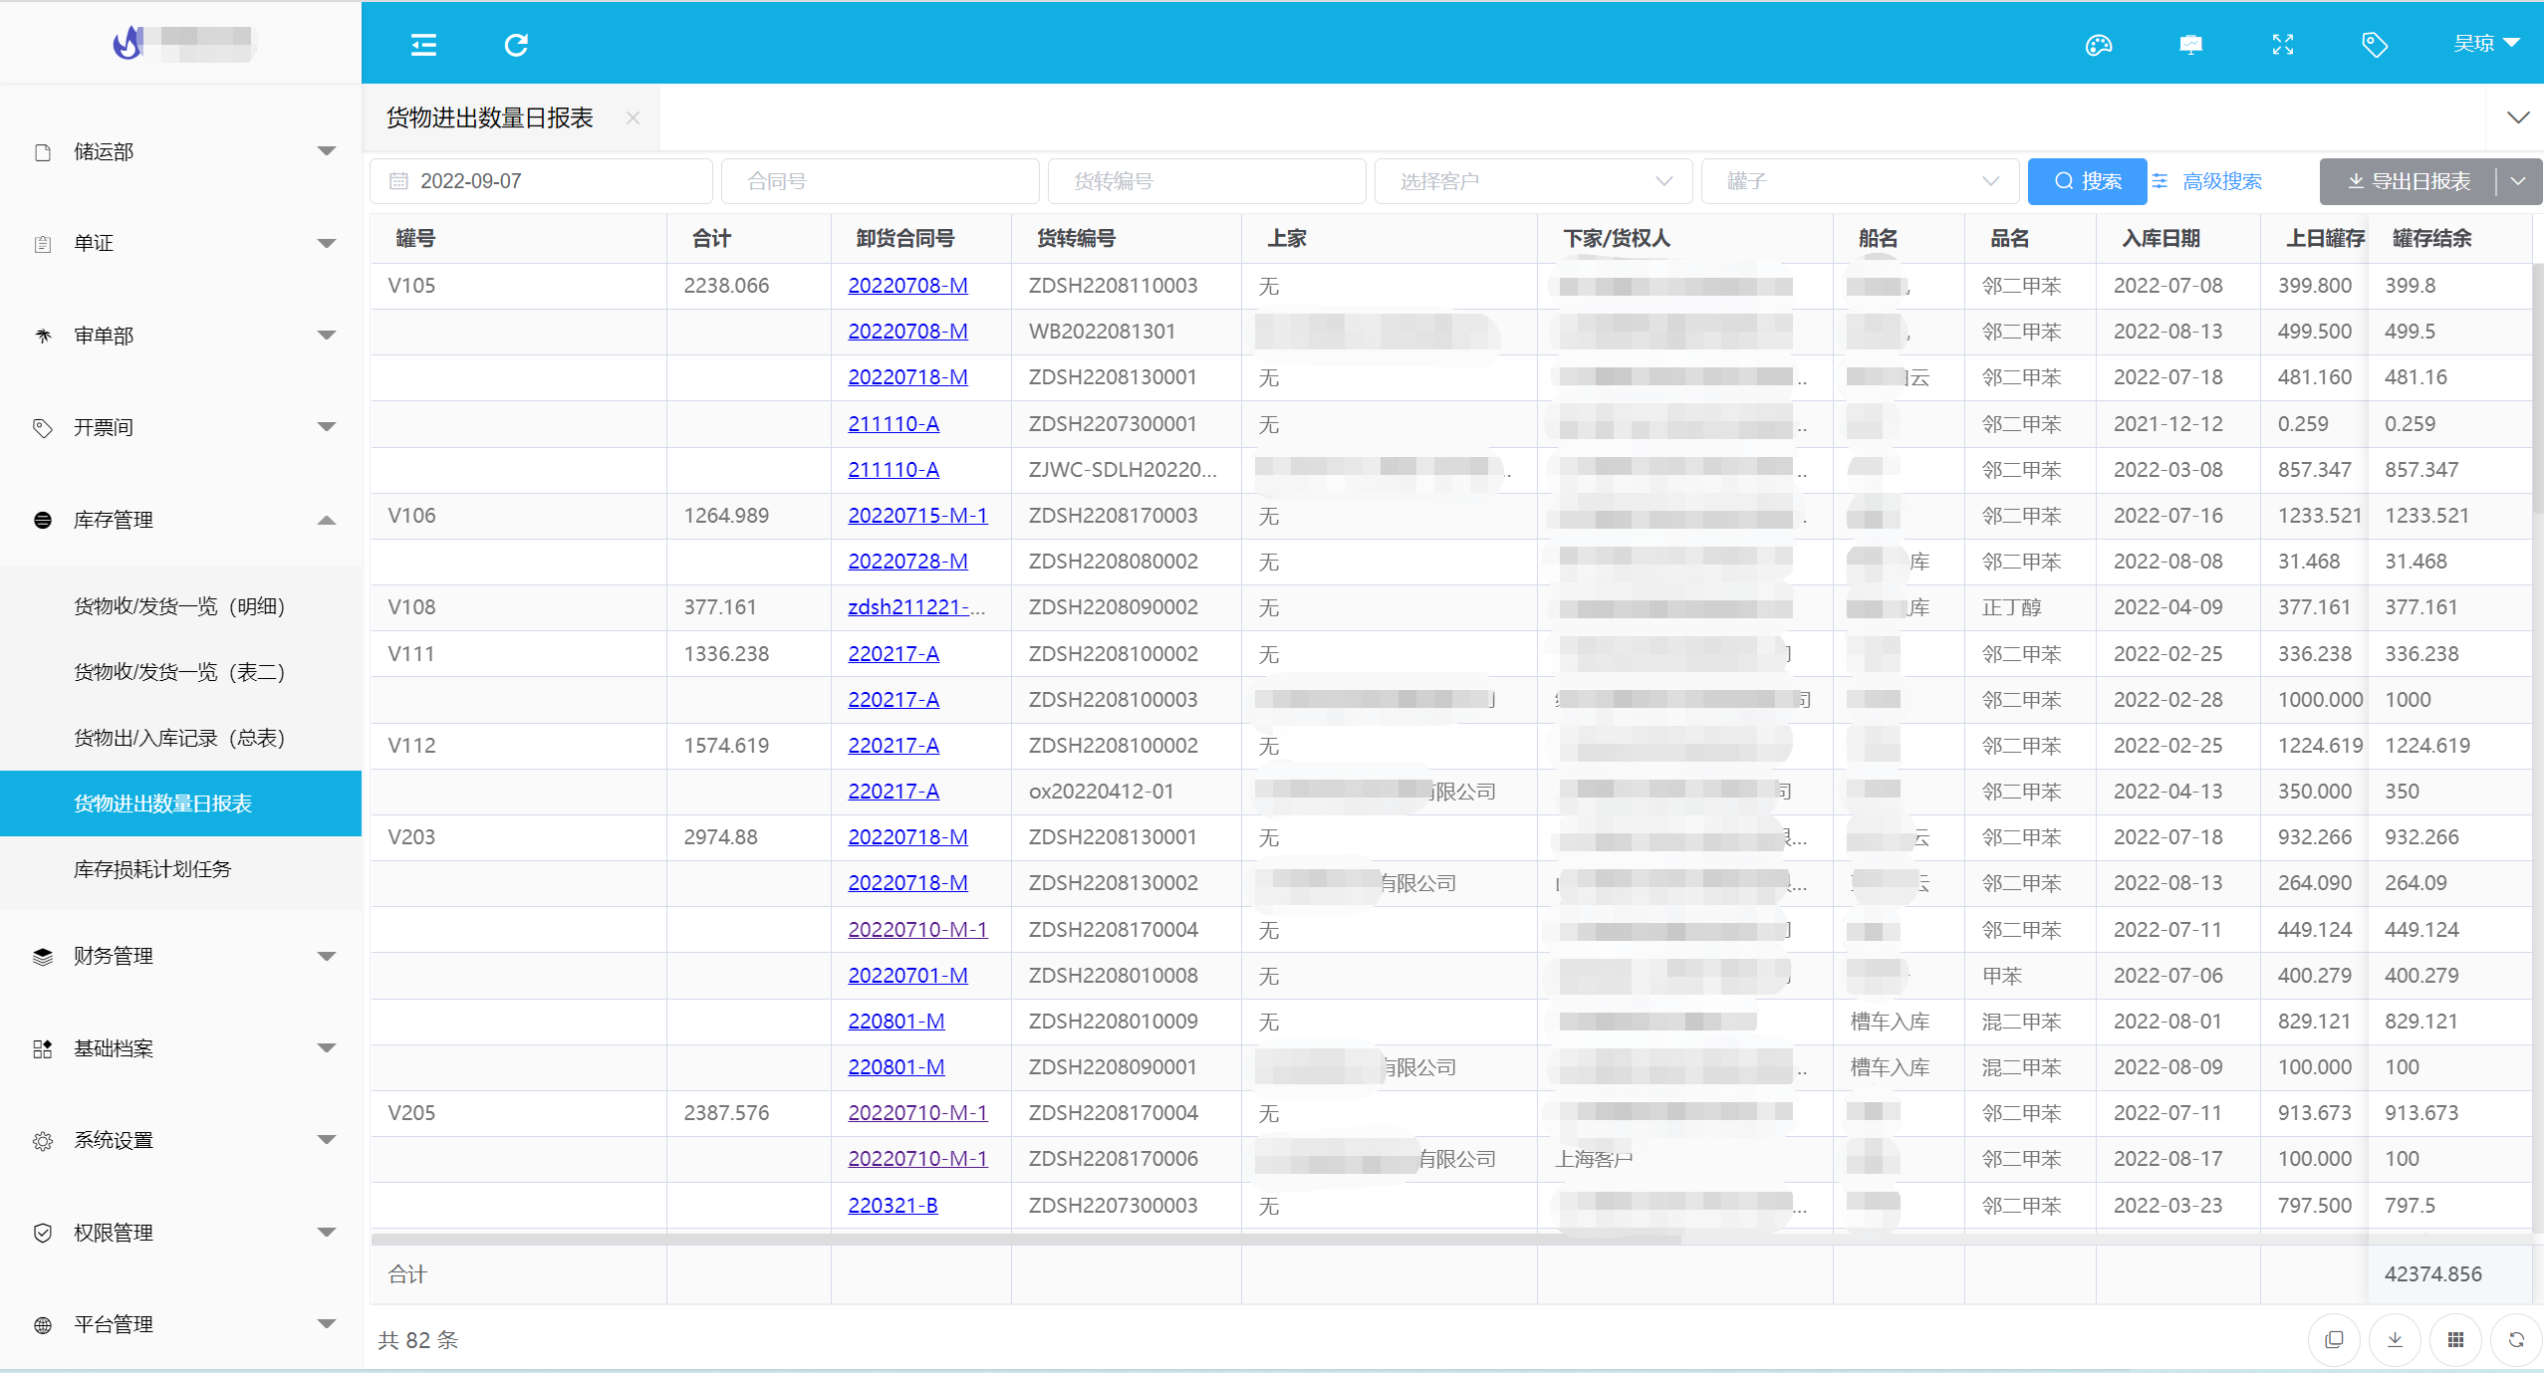This screenshot has width=2544, height=1373.
Task: Open the theme palette icon
Action: point(2098,45)
